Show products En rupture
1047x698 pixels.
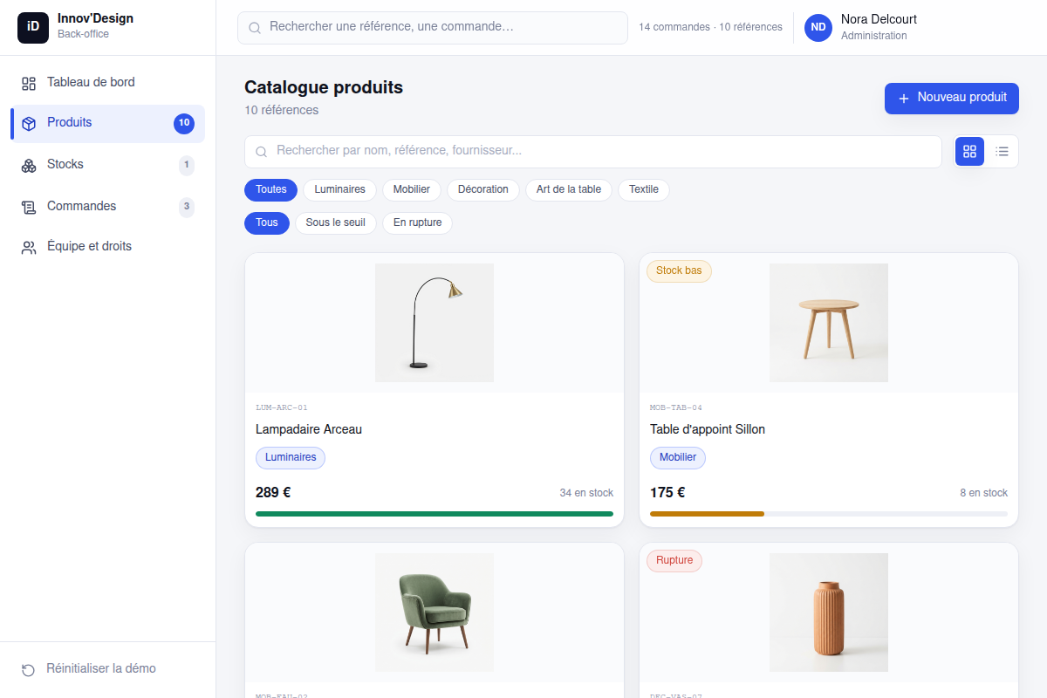[x=417, y=222]
